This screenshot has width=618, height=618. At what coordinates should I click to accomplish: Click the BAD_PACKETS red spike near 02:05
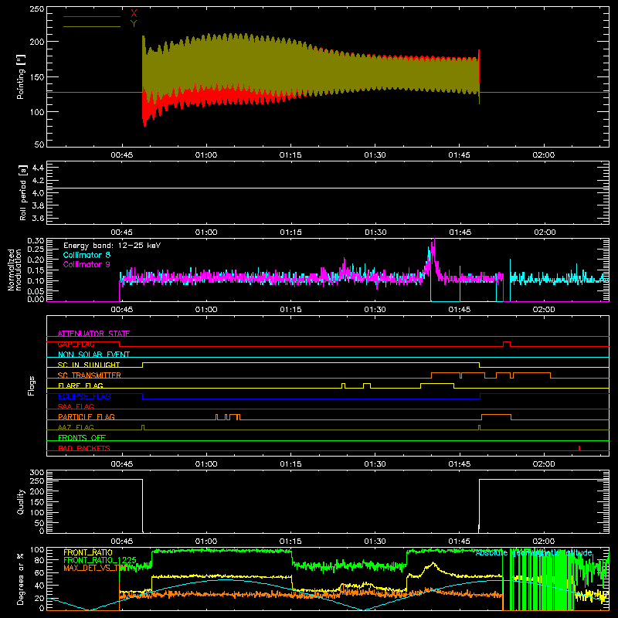pyautogui.click(x=579, y=448)
